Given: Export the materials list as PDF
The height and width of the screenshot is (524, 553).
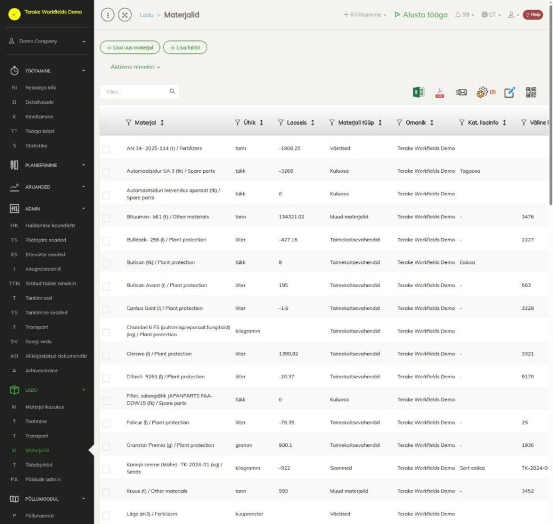Looking at the screenshot, I should click(x=440, y=92).
